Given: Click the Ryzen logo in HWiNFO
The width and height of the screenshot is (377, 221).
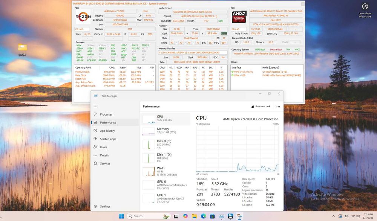Looking at the screenshot, I should coord(83,17).
